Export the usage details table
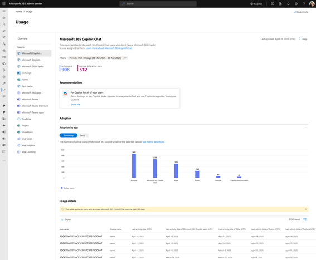The image size is (316, 260). [x=66, y=219]
